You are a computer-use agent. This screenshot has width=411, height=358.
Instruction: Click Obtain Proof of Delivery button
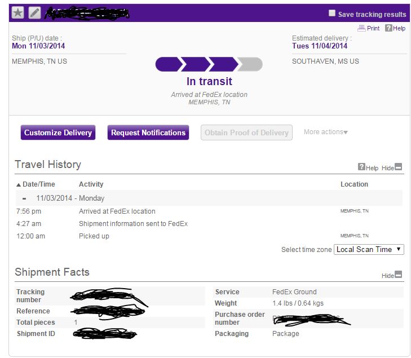pos(246,132)
